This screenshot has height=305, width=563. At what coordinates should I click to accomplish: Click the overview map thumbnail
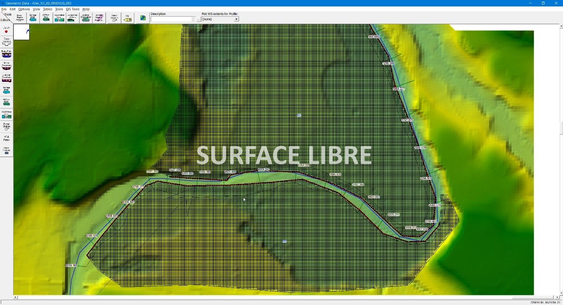22,32
